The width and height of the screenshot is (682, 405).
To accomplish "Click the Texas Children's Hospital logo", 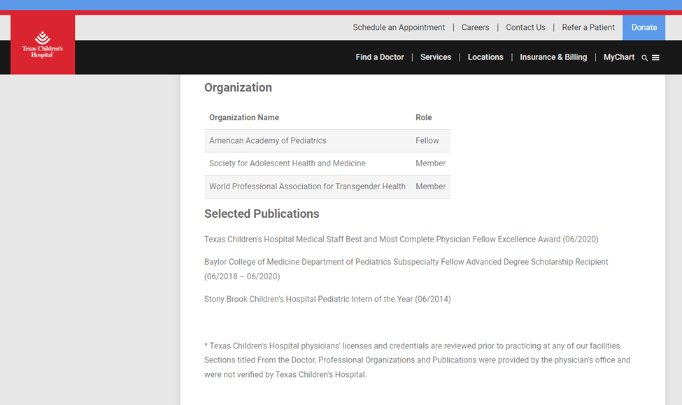I will click(43, 45).
